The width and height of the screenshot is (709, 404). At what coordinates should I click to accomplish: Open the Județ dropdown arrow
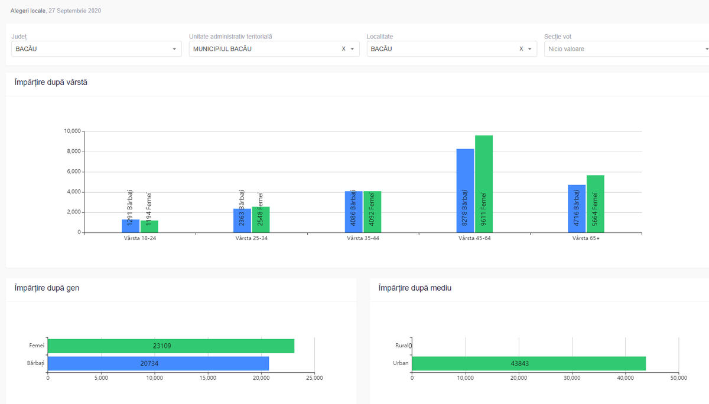tap(174, 49)
